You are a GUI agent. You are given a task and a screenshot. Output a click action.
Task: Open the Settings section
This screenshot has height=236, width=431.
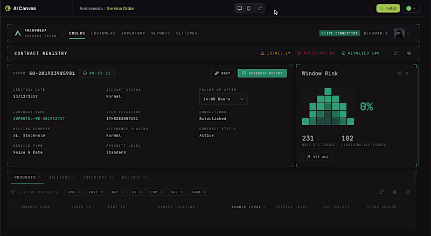(x=186, y=33)
